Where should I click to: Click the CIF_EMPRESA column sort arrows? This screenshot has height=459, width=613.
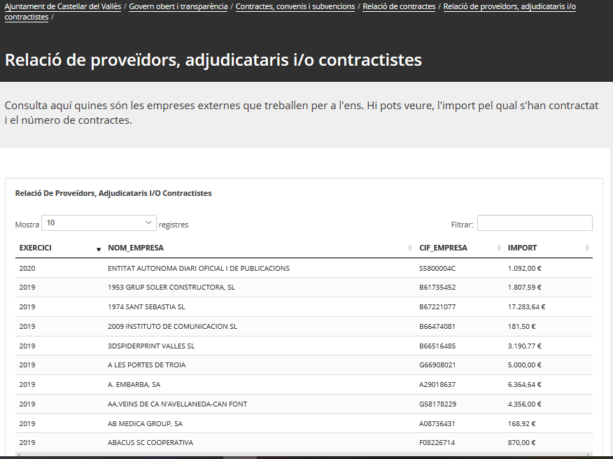[499, 248]
